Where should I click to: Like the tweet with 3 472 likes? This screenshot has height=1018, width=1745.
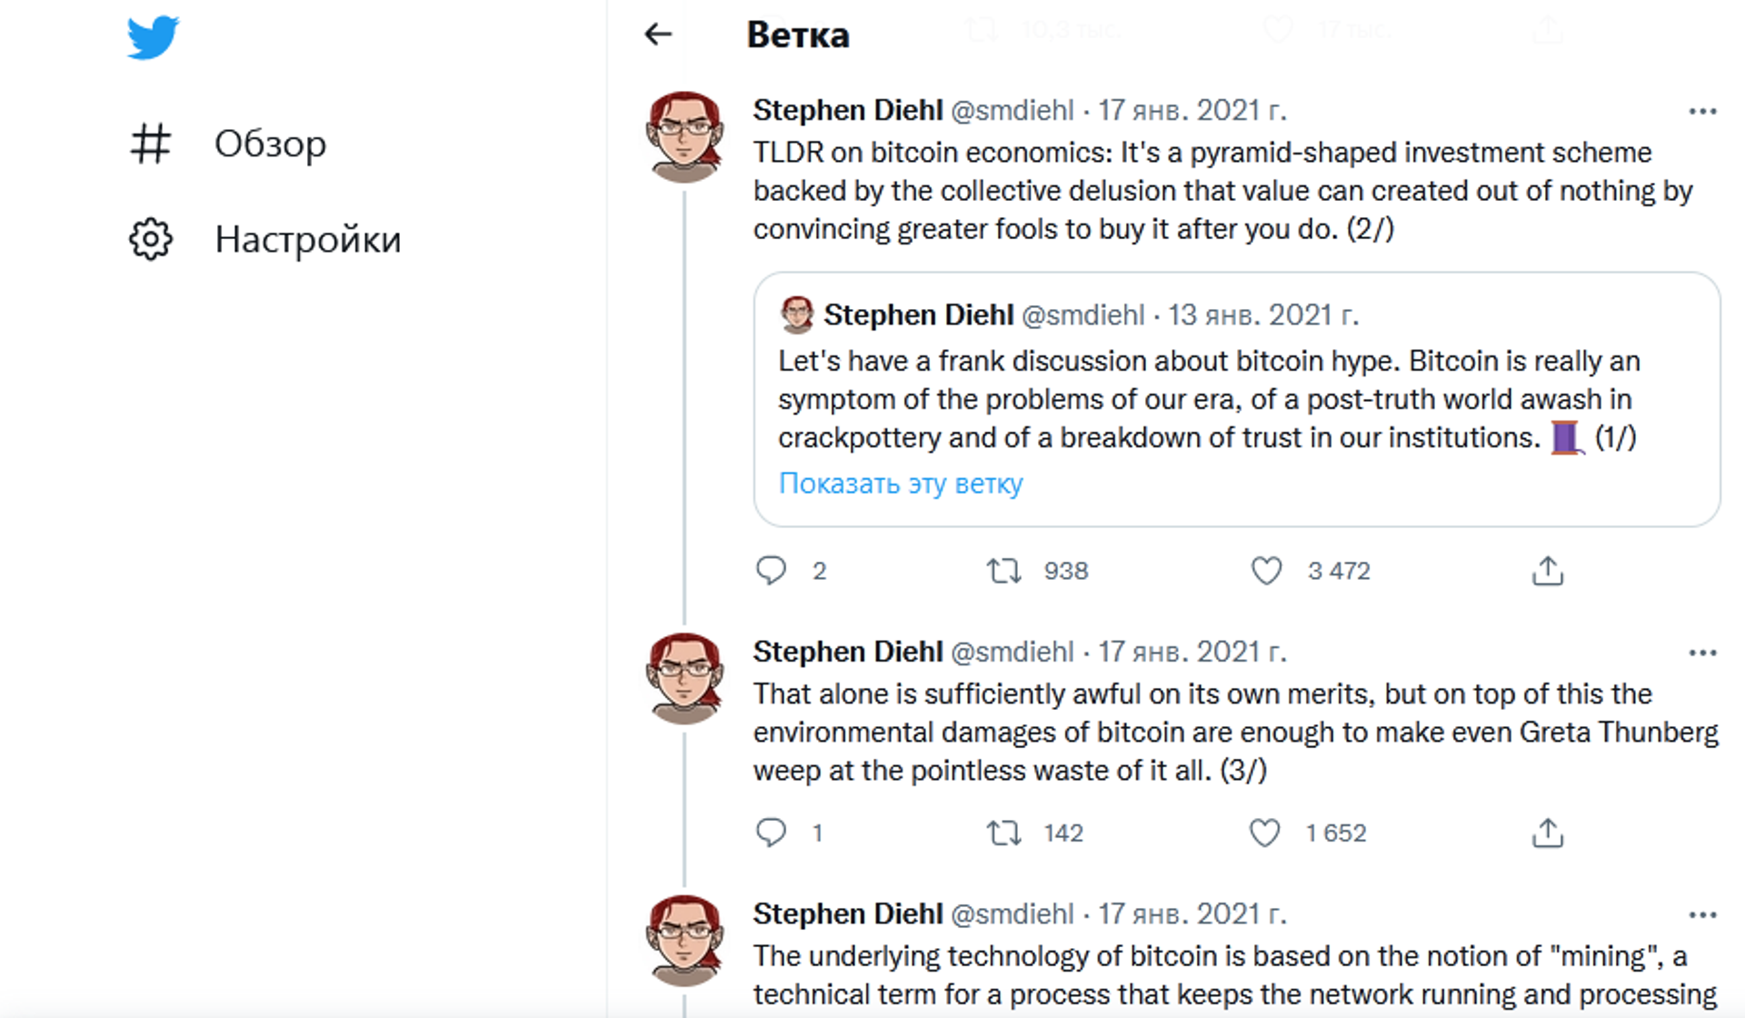tap(1266, 571)
